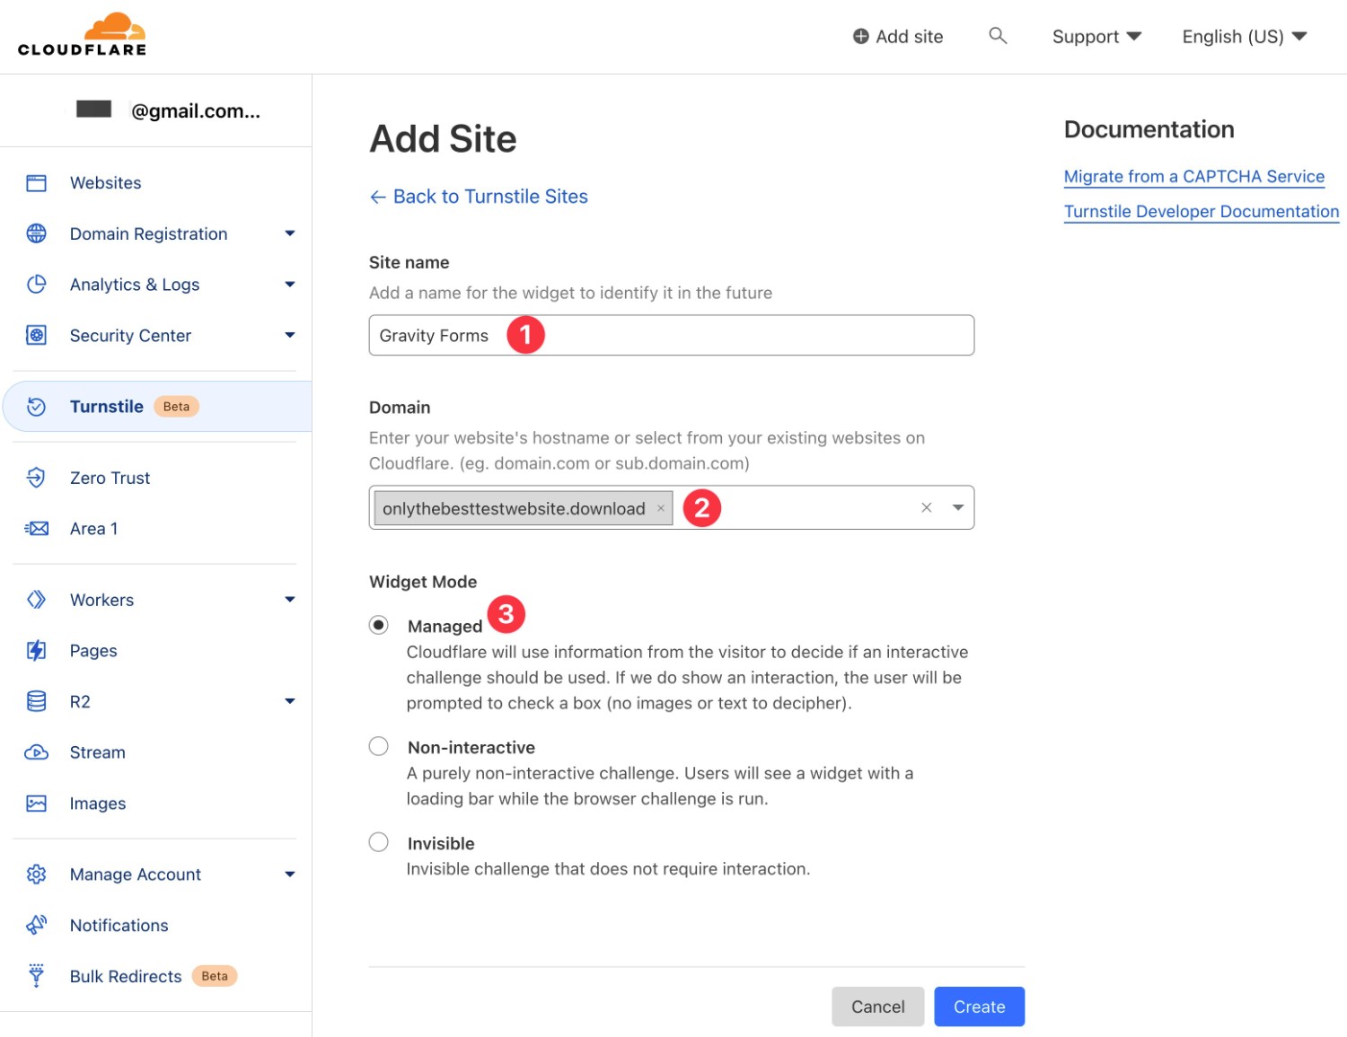Click the Create button

[979, 1006]
